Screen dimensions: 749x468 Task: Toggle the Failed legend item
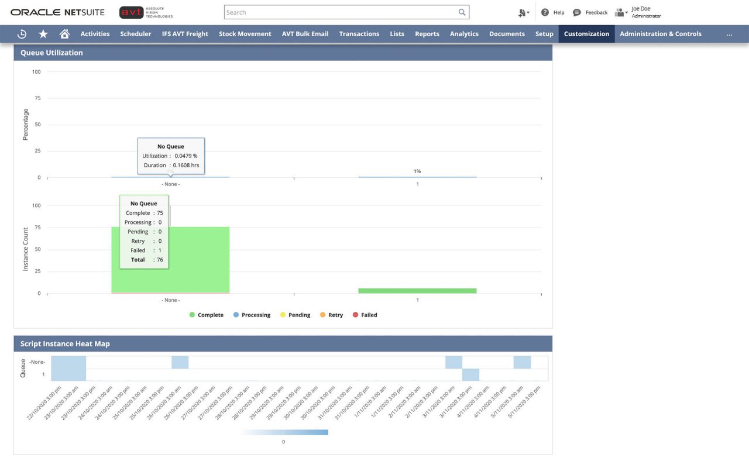point(365,315)
